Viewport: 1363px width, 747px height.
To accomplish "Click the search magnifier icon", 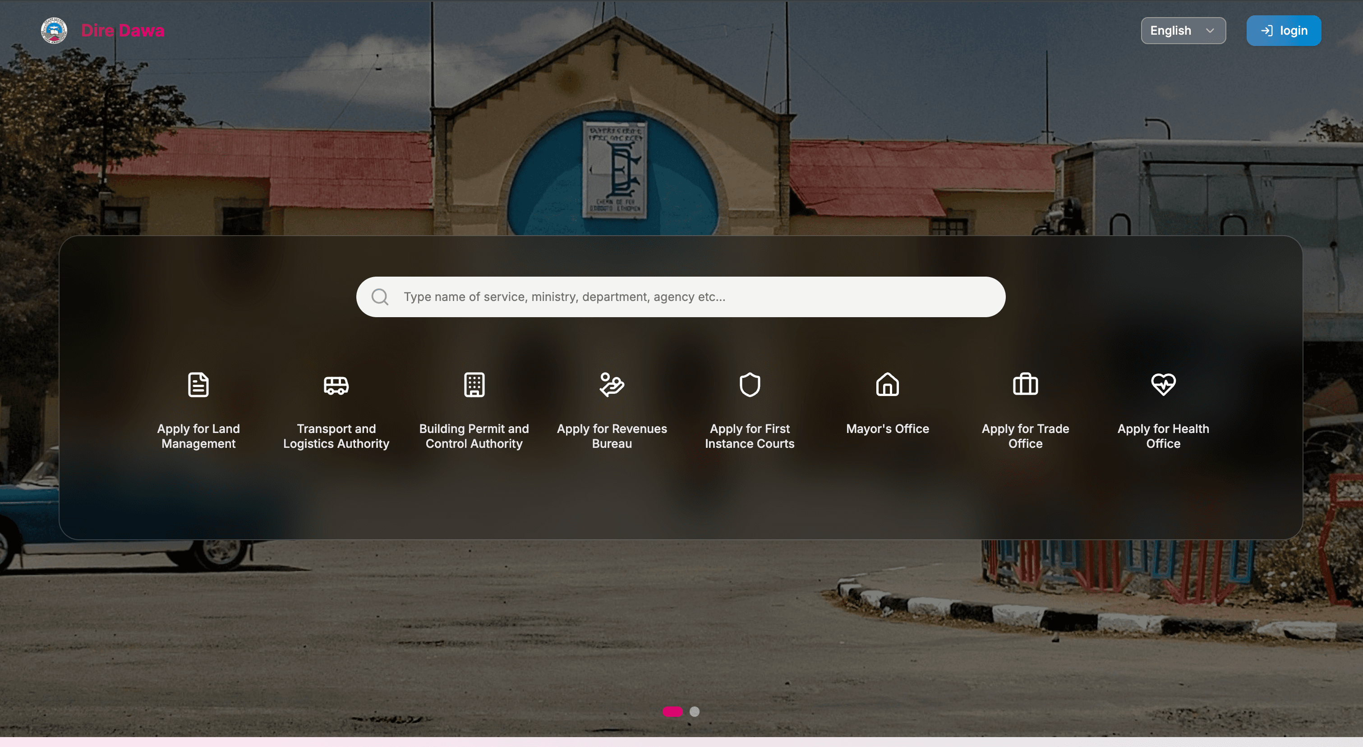I will click(x=380, y=296).
